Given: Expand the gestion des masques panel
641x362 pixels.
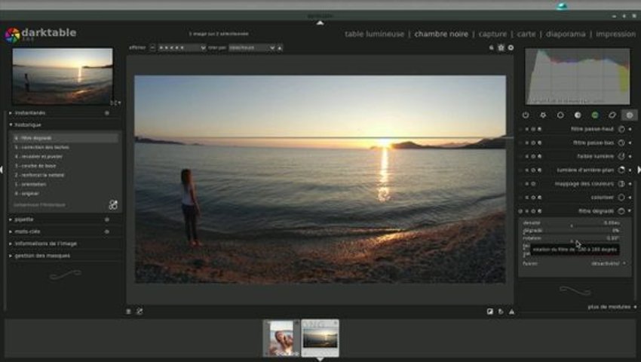Looking at the screenshot, I should click(11, 256).
